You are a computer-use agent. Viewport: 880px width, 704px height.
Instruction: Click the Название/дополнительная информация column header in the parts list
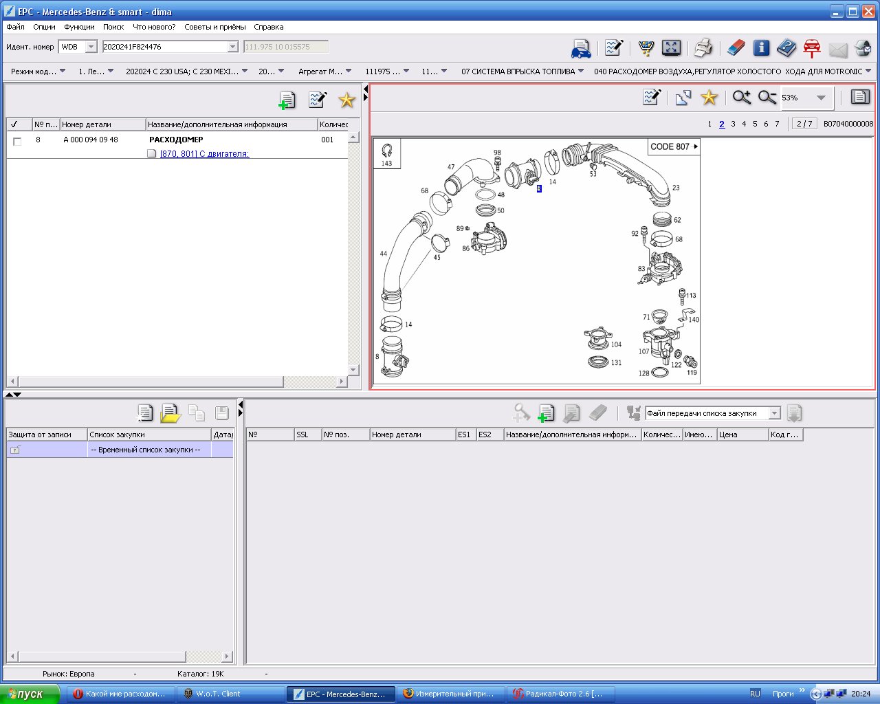pos(232,124)
